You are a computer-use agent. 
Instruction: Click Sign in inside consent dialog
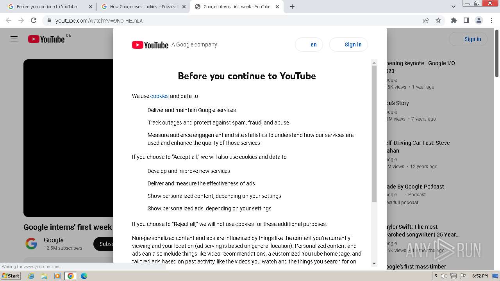click(x=348, y=44)
